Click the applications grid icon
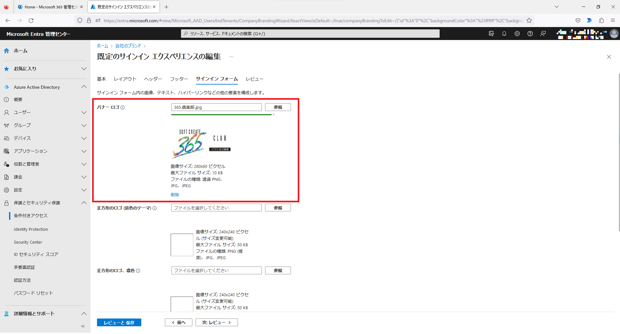 (x=6, y=151)
